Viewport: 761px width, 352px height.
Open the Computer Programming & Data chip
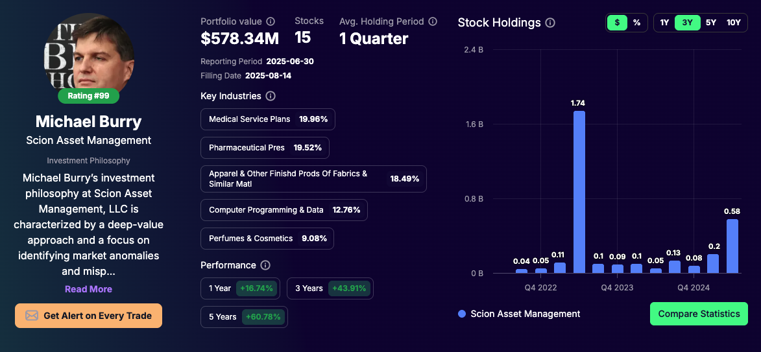[284, 210]
